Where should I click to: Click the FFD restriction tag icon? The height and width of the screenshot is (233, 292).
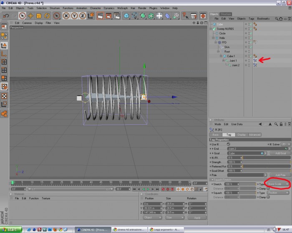tap(255, 42)
